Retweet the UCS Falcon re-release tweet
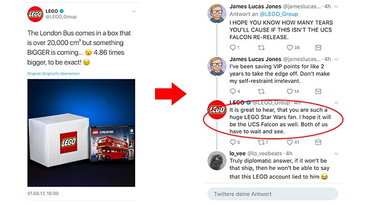 (x=261, y=48)
